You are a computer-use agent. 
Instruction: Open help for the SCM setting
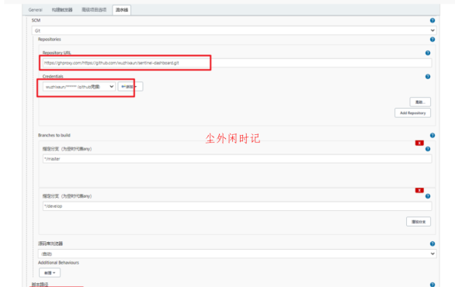click(432, 20)
